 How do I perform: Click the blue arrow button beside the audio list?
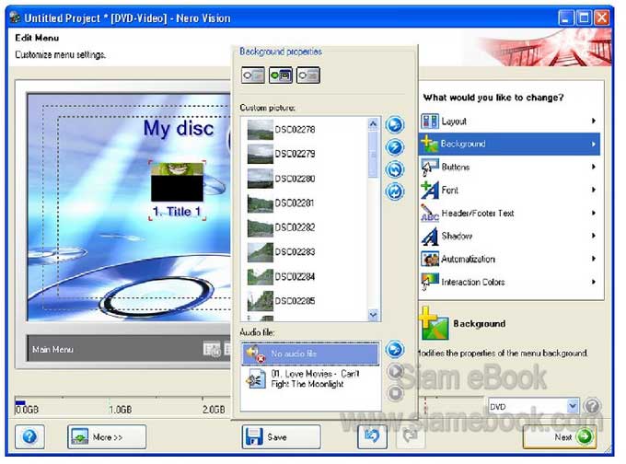pos(395,350)
